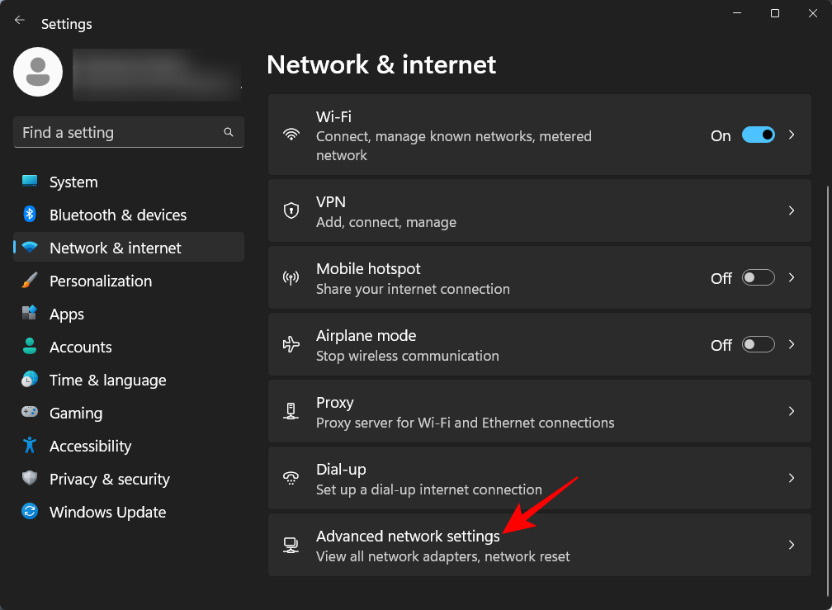
Task: Click the Advanced network settings monitor icon
Action: [291, 545]
